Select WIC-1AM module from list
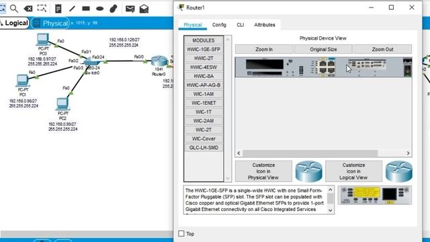The image size is (430, 242). click(x=204, y=94)
